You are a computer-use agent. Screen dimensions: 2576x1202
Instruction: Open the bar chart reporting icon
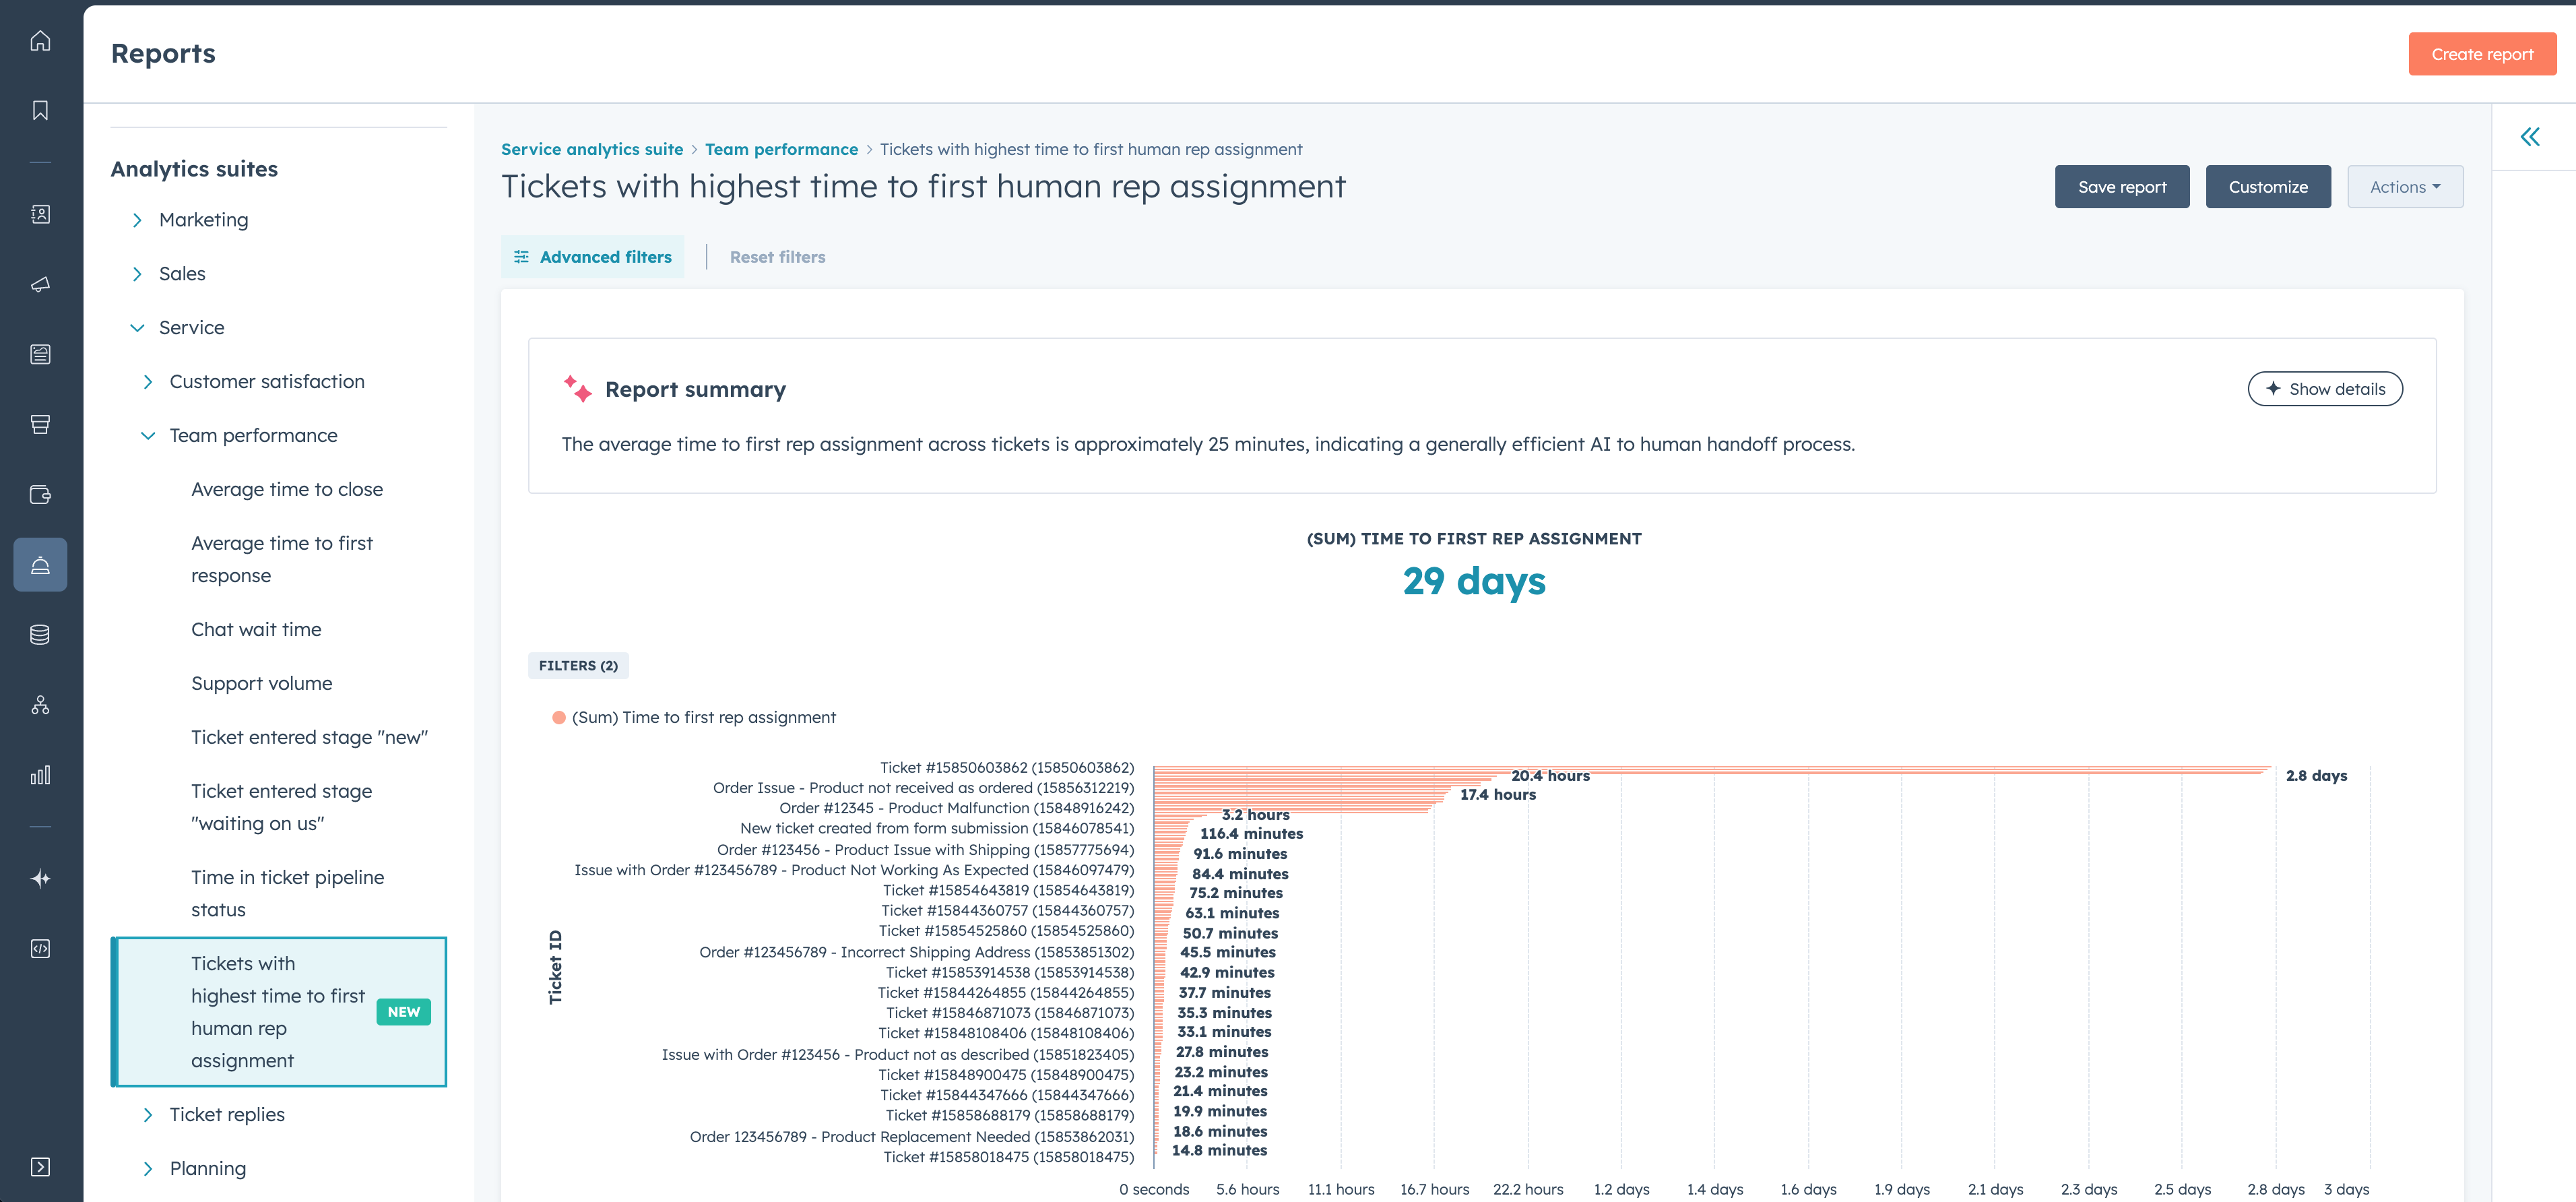[x=40, y=775]
